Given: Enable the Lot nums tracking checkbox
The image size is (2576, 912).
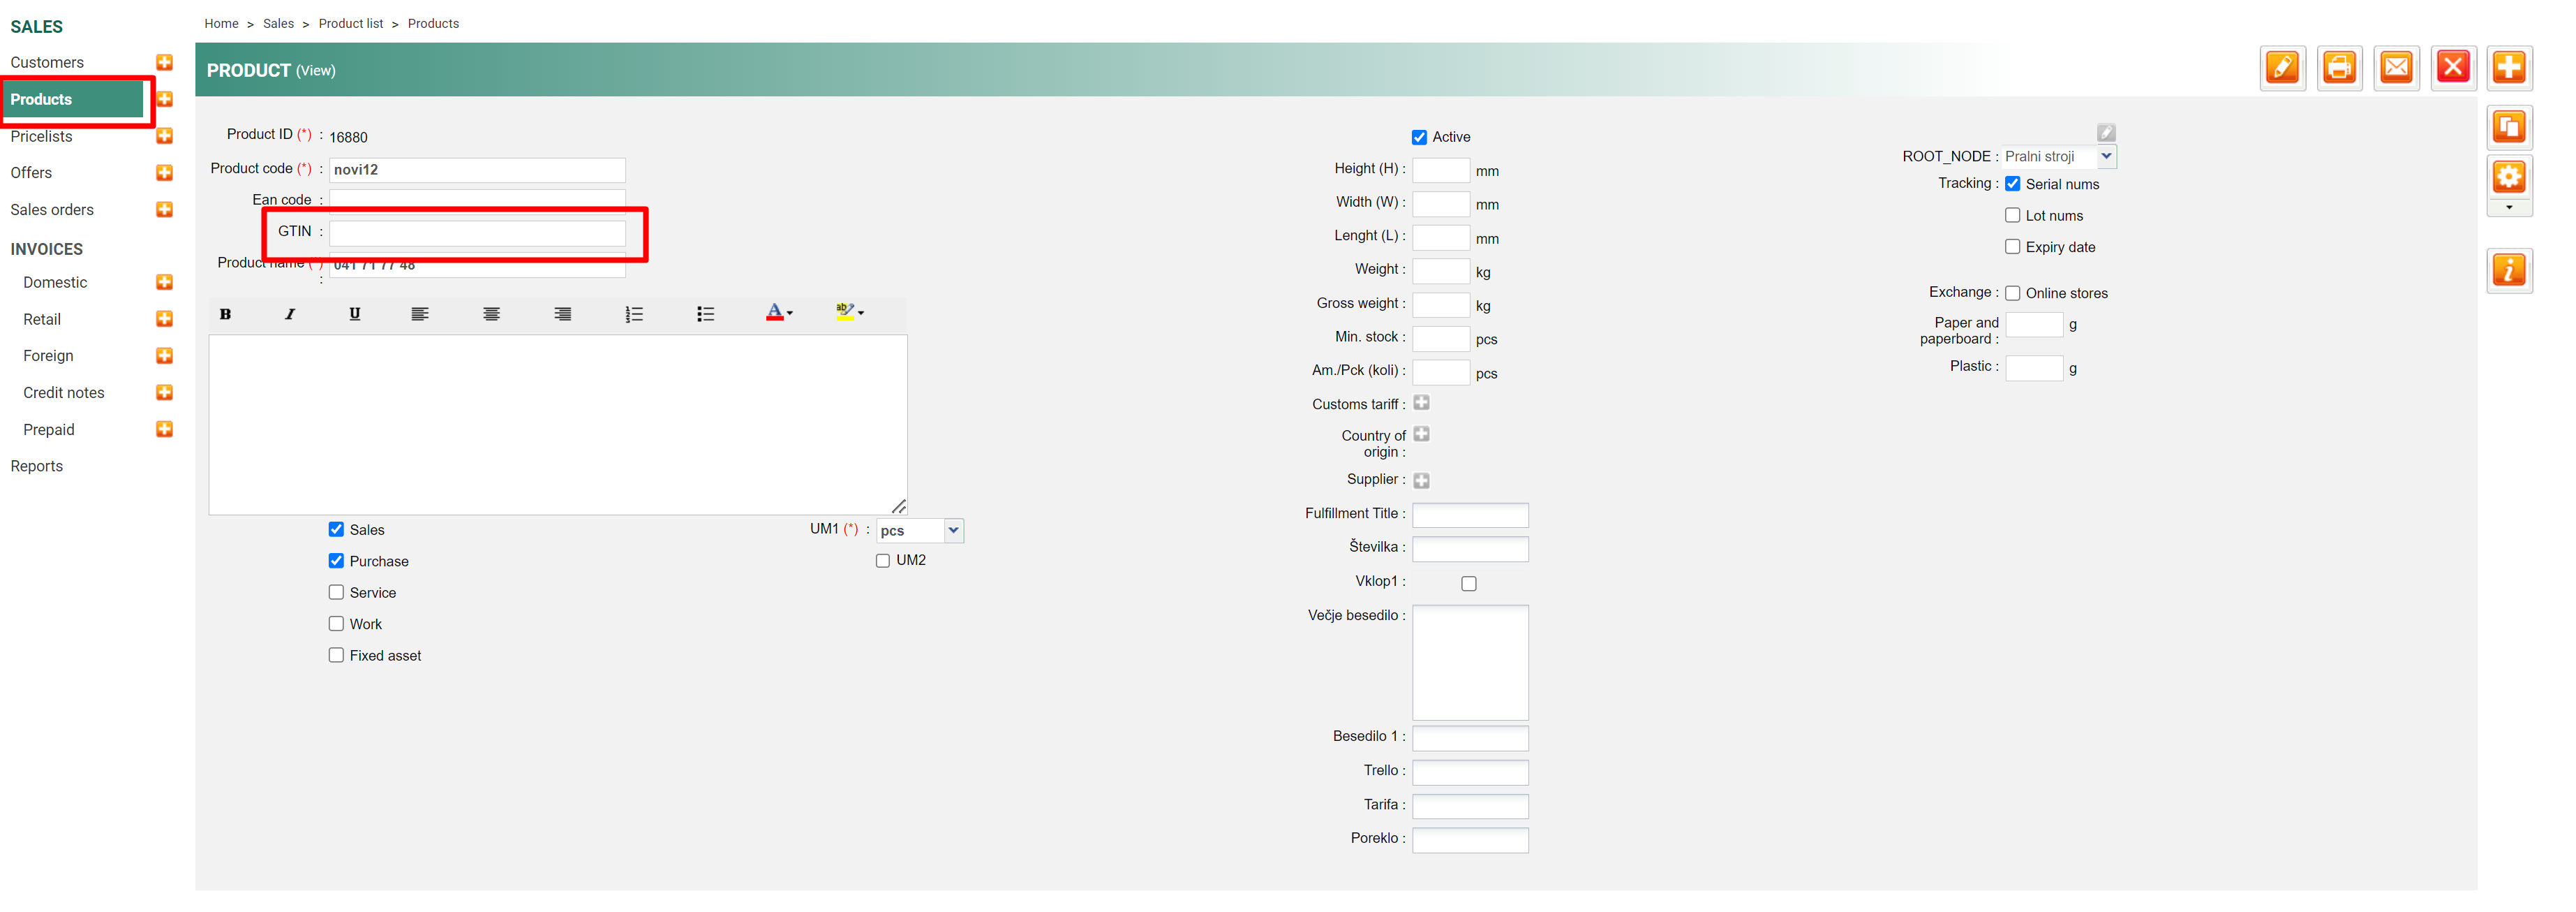Looking at the screenshot, I should pyautogui.click(x=2012, y=215).
